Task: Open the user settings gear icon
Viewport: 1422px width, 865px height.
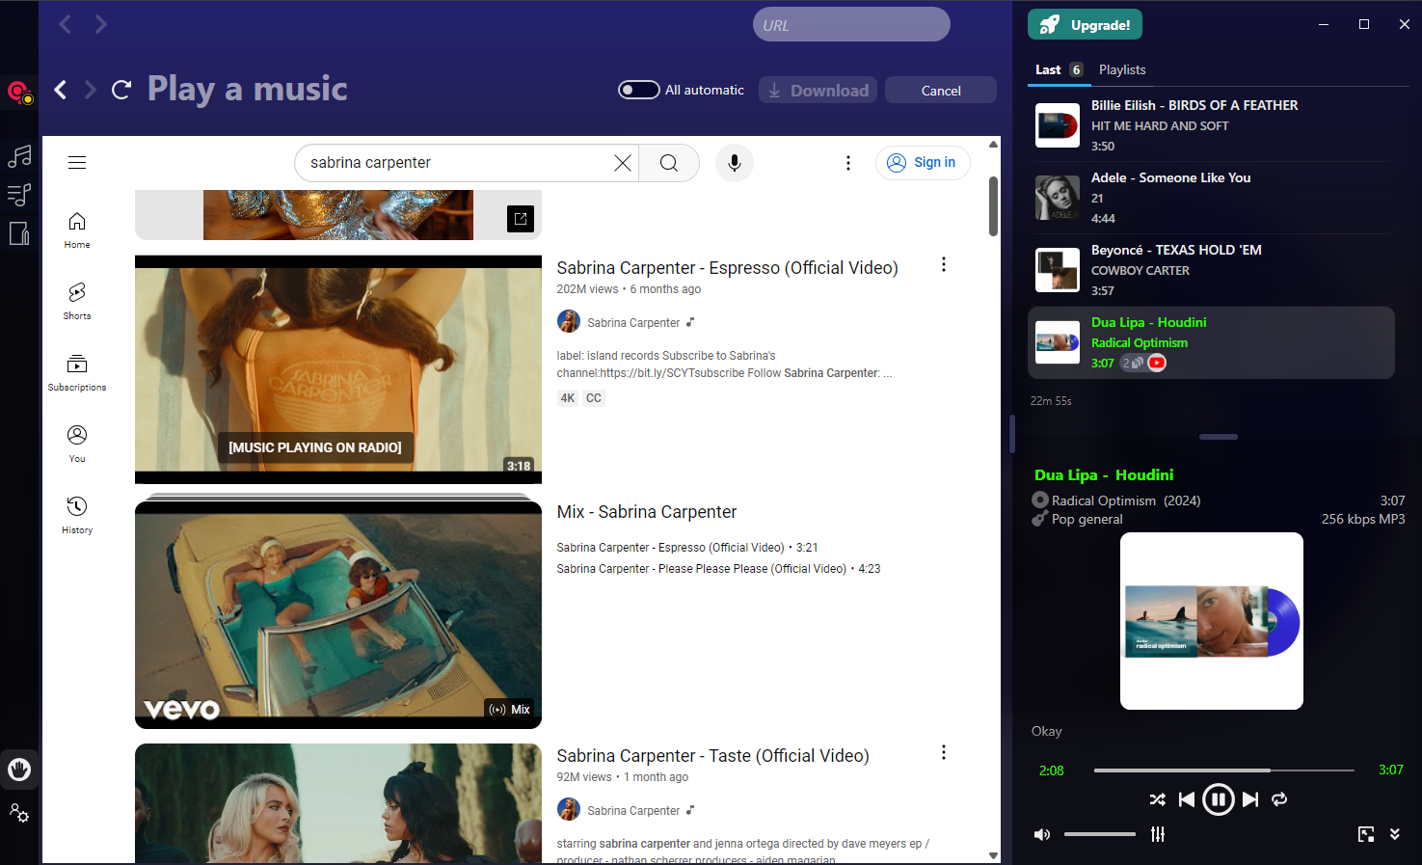Action: tap(19, 813)
